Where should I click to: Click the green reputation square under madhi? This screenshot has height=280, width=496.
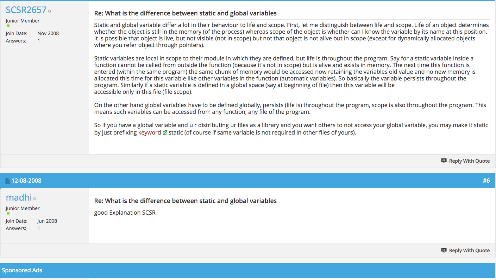tap(8, 213)
